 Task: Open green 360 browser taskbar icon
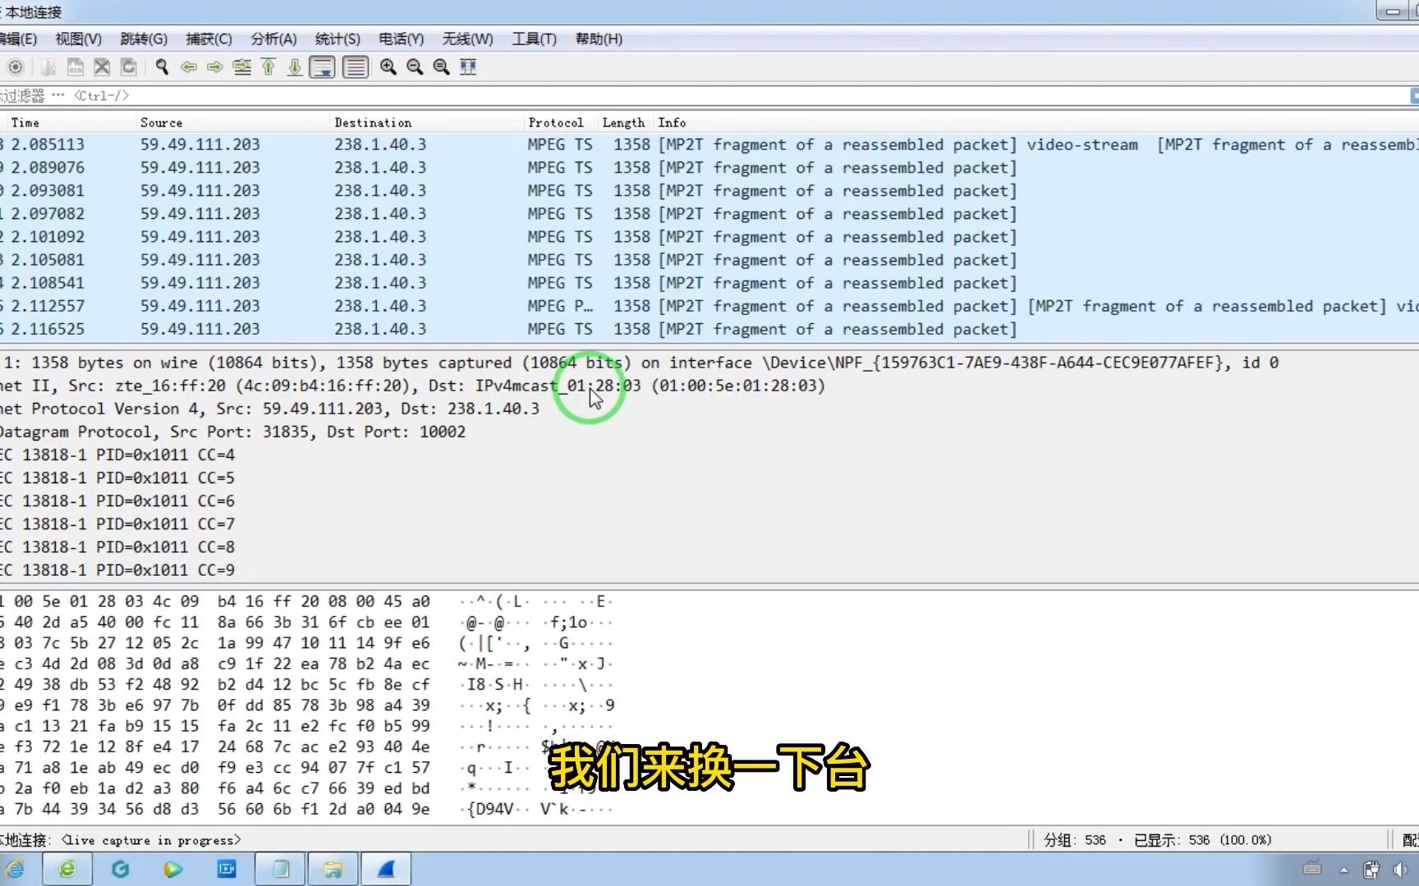(x=67, y=869)
